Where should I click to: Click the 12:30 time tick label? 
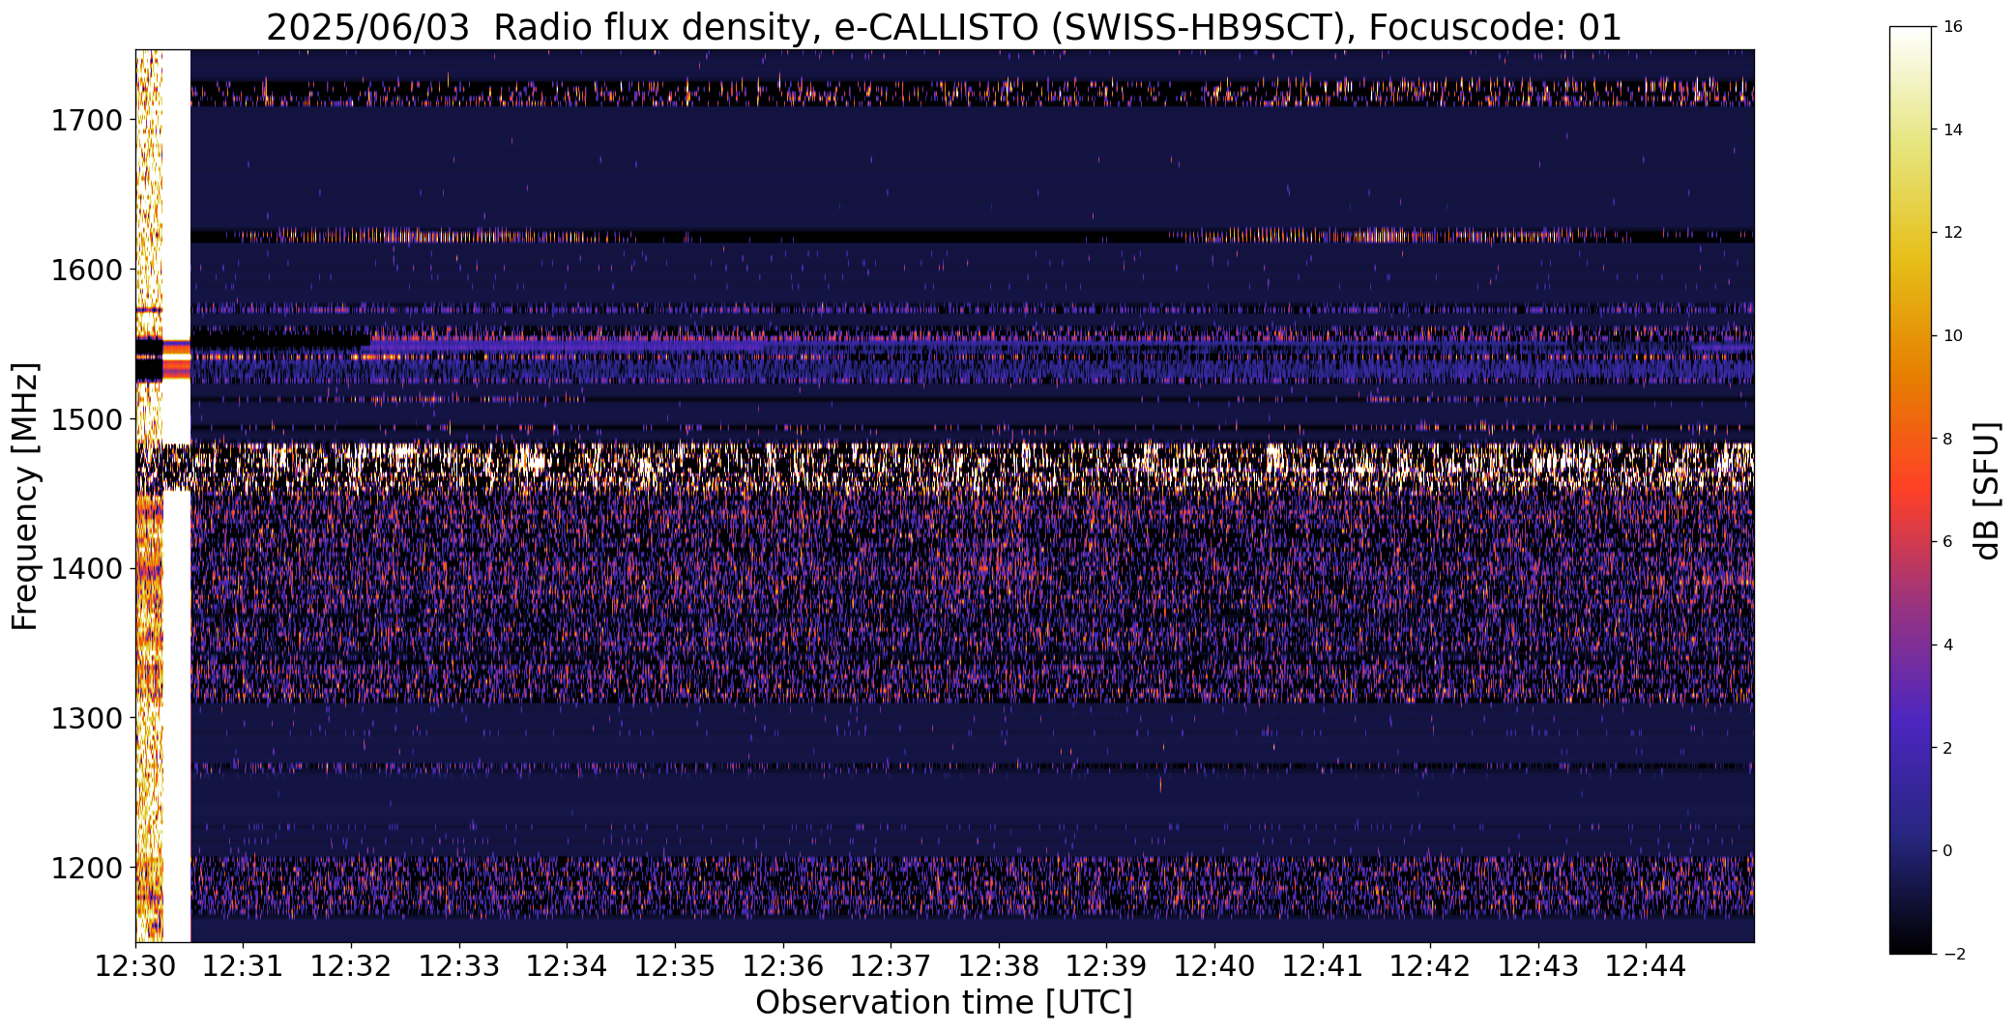tap(135, 966)
